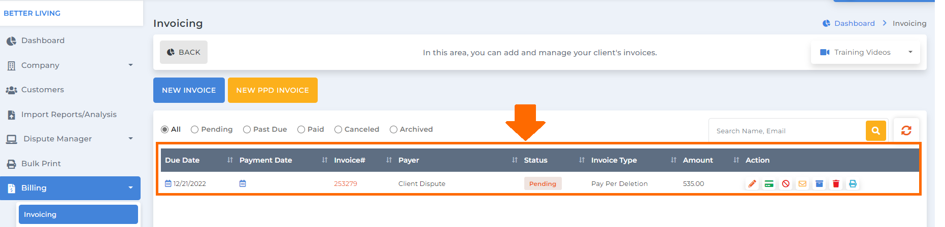The image size is (945, 227).
Task: Archive the invoice with the blue box icon
Action: tap(819, 184)
